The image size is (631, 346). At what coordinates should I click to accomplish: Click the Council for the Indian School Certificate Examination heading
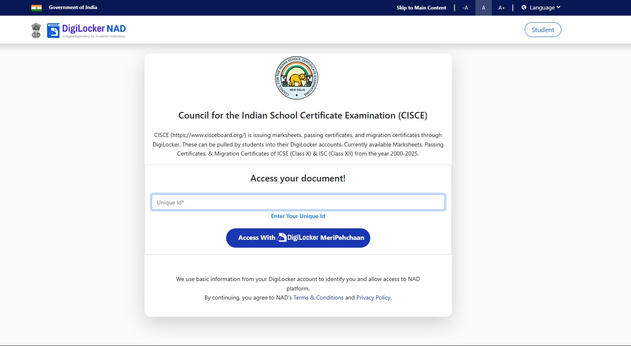303,115
